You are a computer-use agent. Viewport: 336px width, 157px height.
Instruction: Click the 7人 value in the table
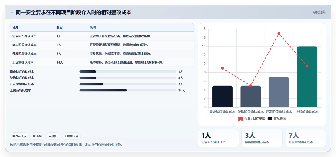point(59,54)
